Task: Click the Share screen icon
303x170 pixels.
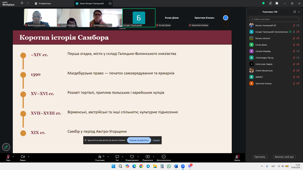Action: click(x=148, y=157)
